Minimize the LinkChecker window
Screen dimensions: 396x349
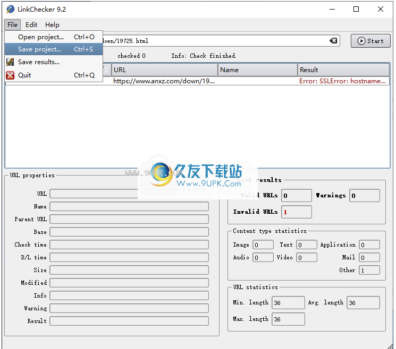pos(332,10)
